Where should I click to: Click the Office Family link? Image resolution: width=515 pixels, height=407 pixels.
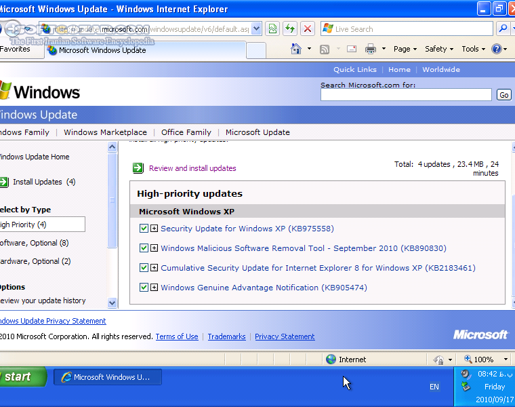(x=186, y=132)
